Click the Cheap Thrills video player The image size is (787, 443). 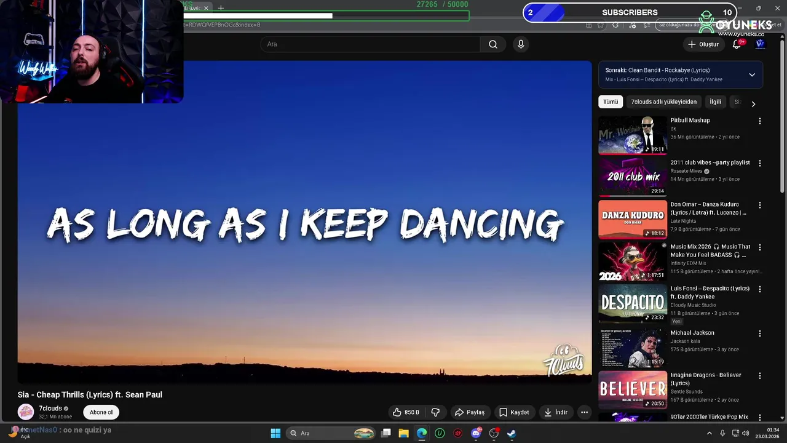(x=304, y=222)
